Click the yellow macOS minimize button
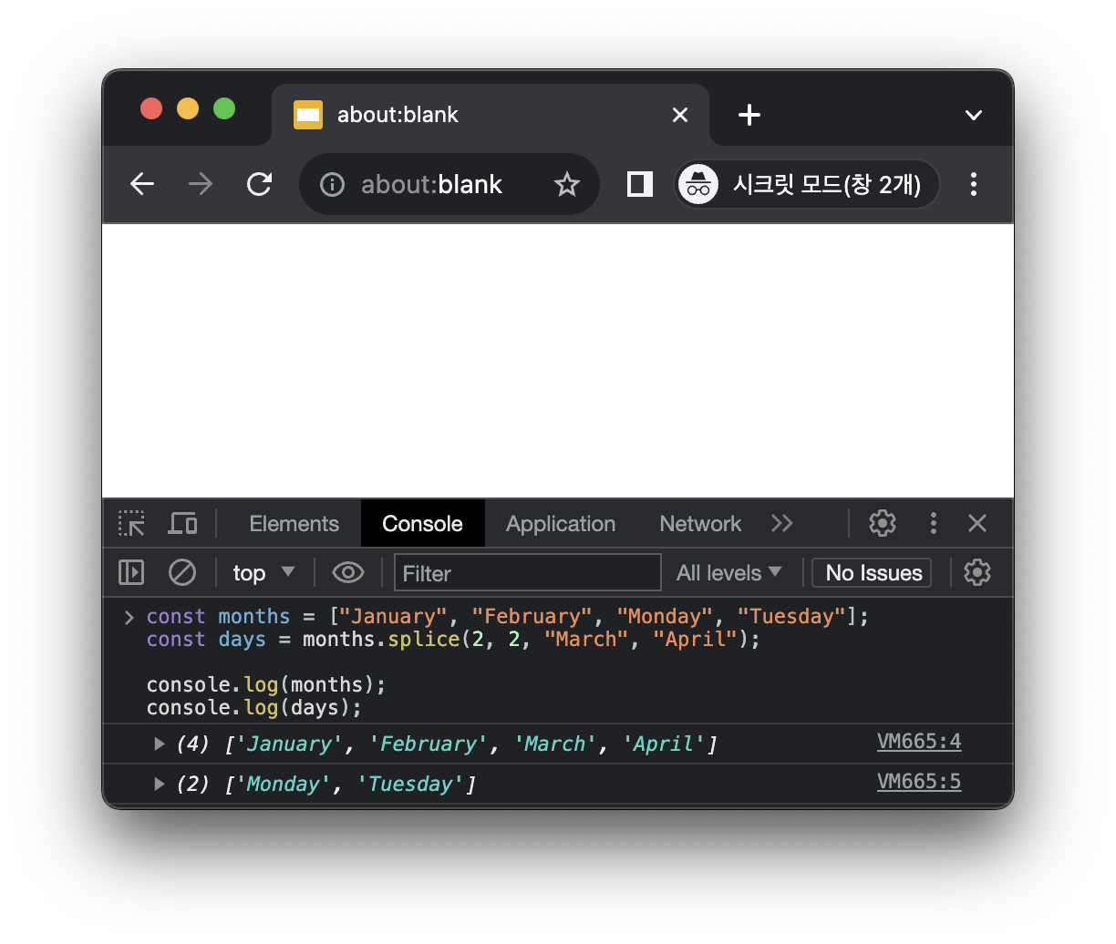The image size is (1116, 944). point(188,109)
